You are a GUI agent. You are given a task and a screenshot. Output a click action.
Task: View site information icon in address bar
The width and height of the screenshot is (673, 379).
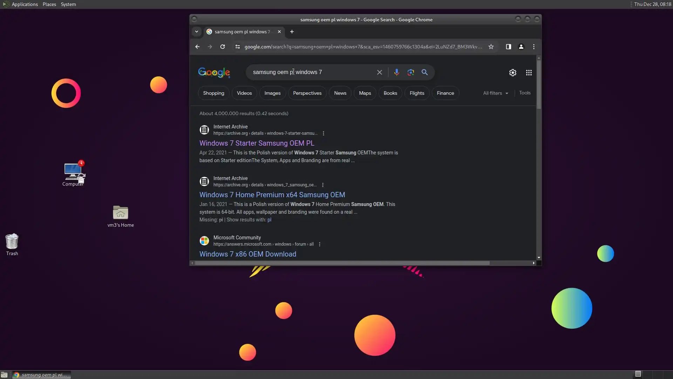(237, 47)
